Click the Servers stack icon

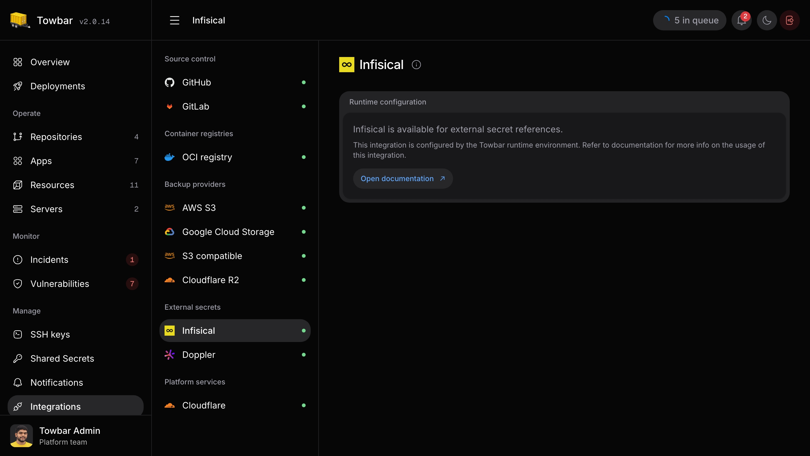[18, 209]
